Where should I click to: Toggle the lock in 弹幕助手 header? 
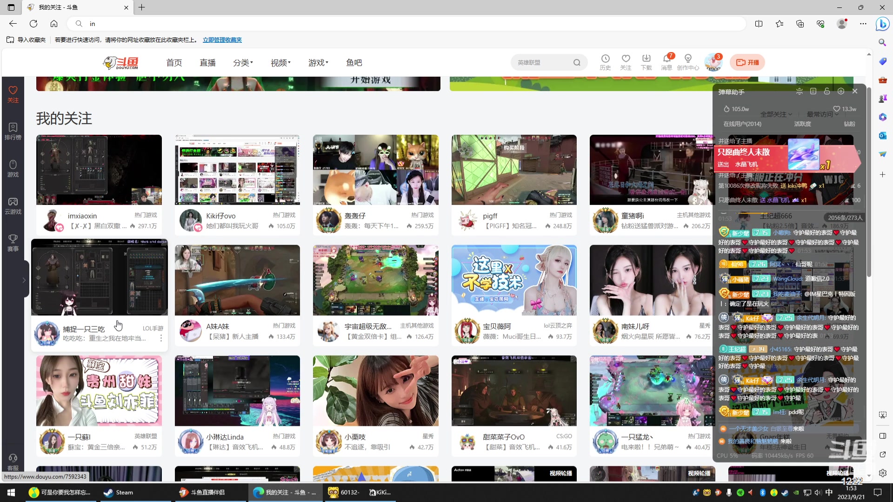point(827,92)
